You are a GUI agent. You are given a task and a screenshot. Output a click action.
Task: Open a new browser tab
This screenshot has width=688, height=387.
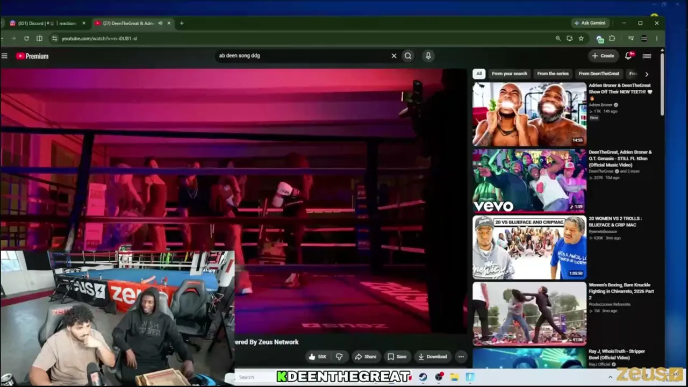click(182, 23)
